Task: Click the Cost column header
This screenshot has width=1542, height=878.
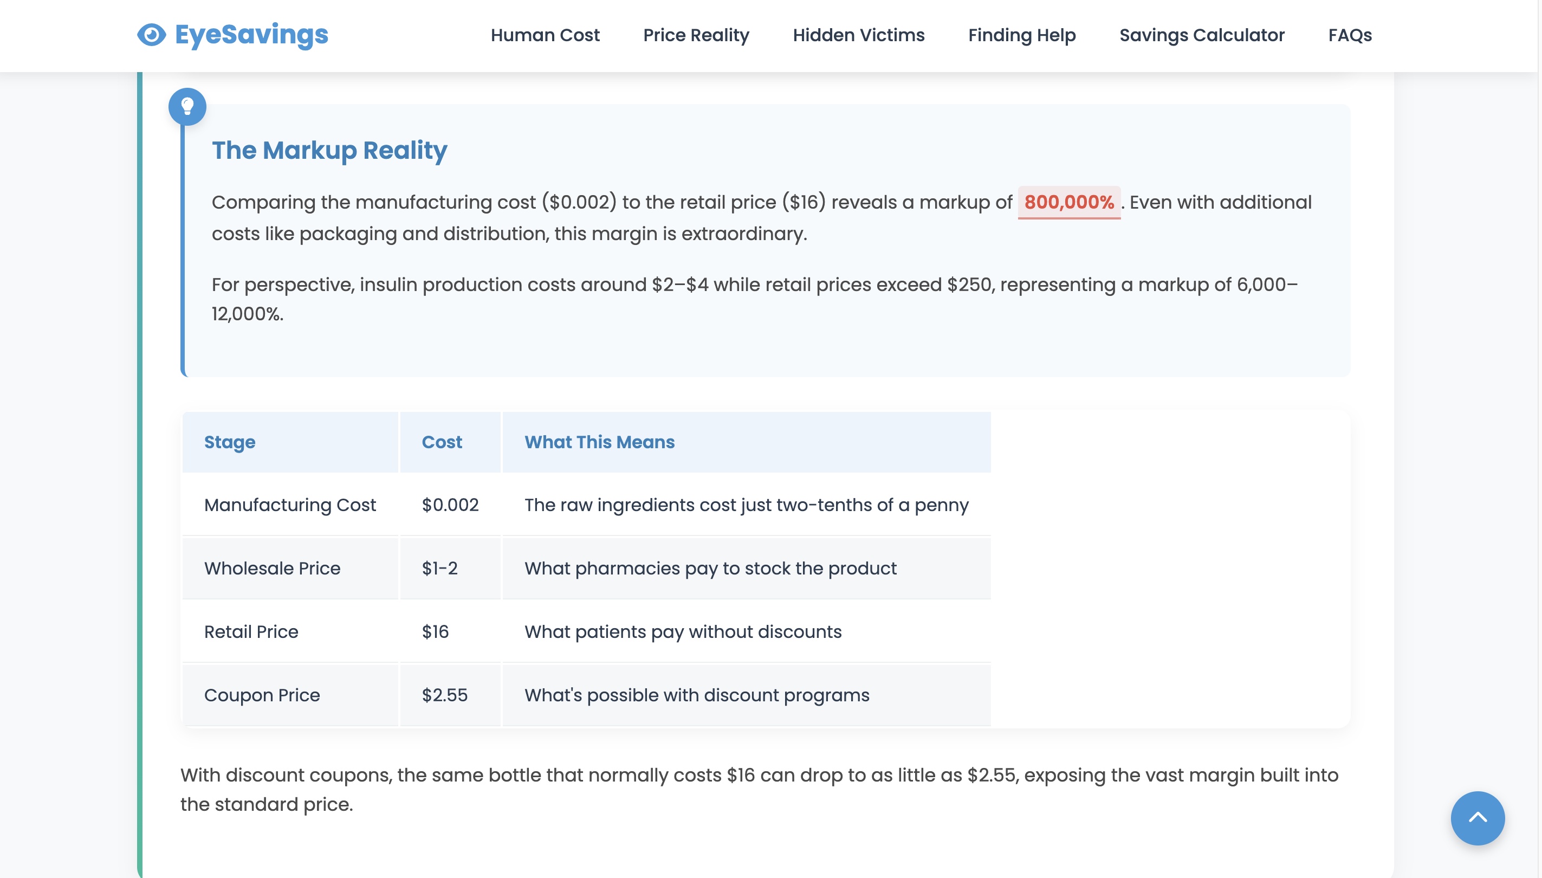Action: tap(441, 442)
